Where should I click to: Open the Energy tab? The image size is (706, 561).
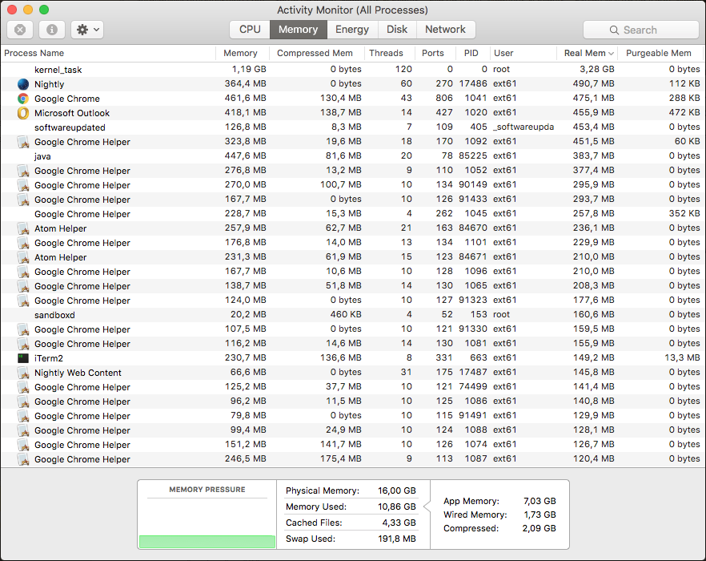click(352, 30)
